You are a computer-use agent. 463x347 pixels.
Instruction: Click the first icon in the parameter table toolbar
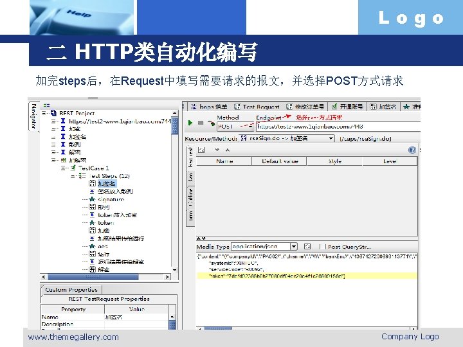pos(201,150)
